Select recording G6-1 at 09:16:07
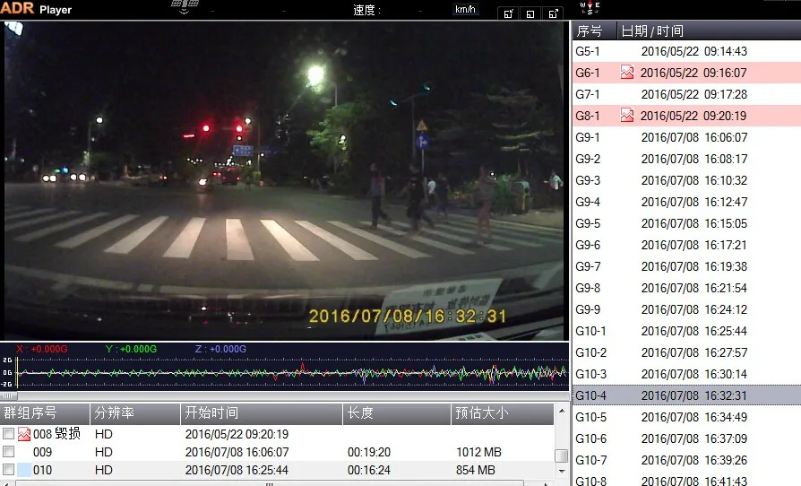The image size is (801, 486). click(x=686, y=73)
